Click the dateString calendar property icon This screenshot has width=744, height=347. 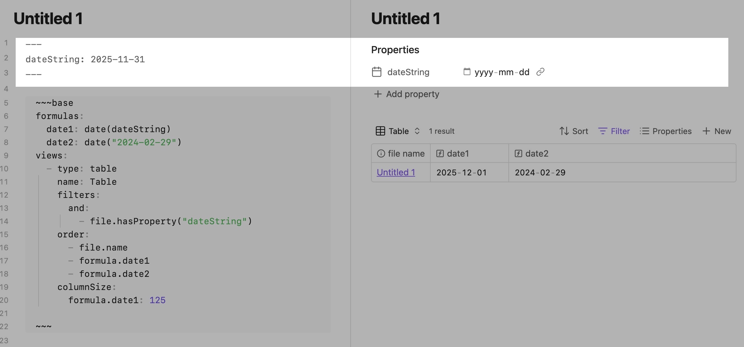coord(376,72)
